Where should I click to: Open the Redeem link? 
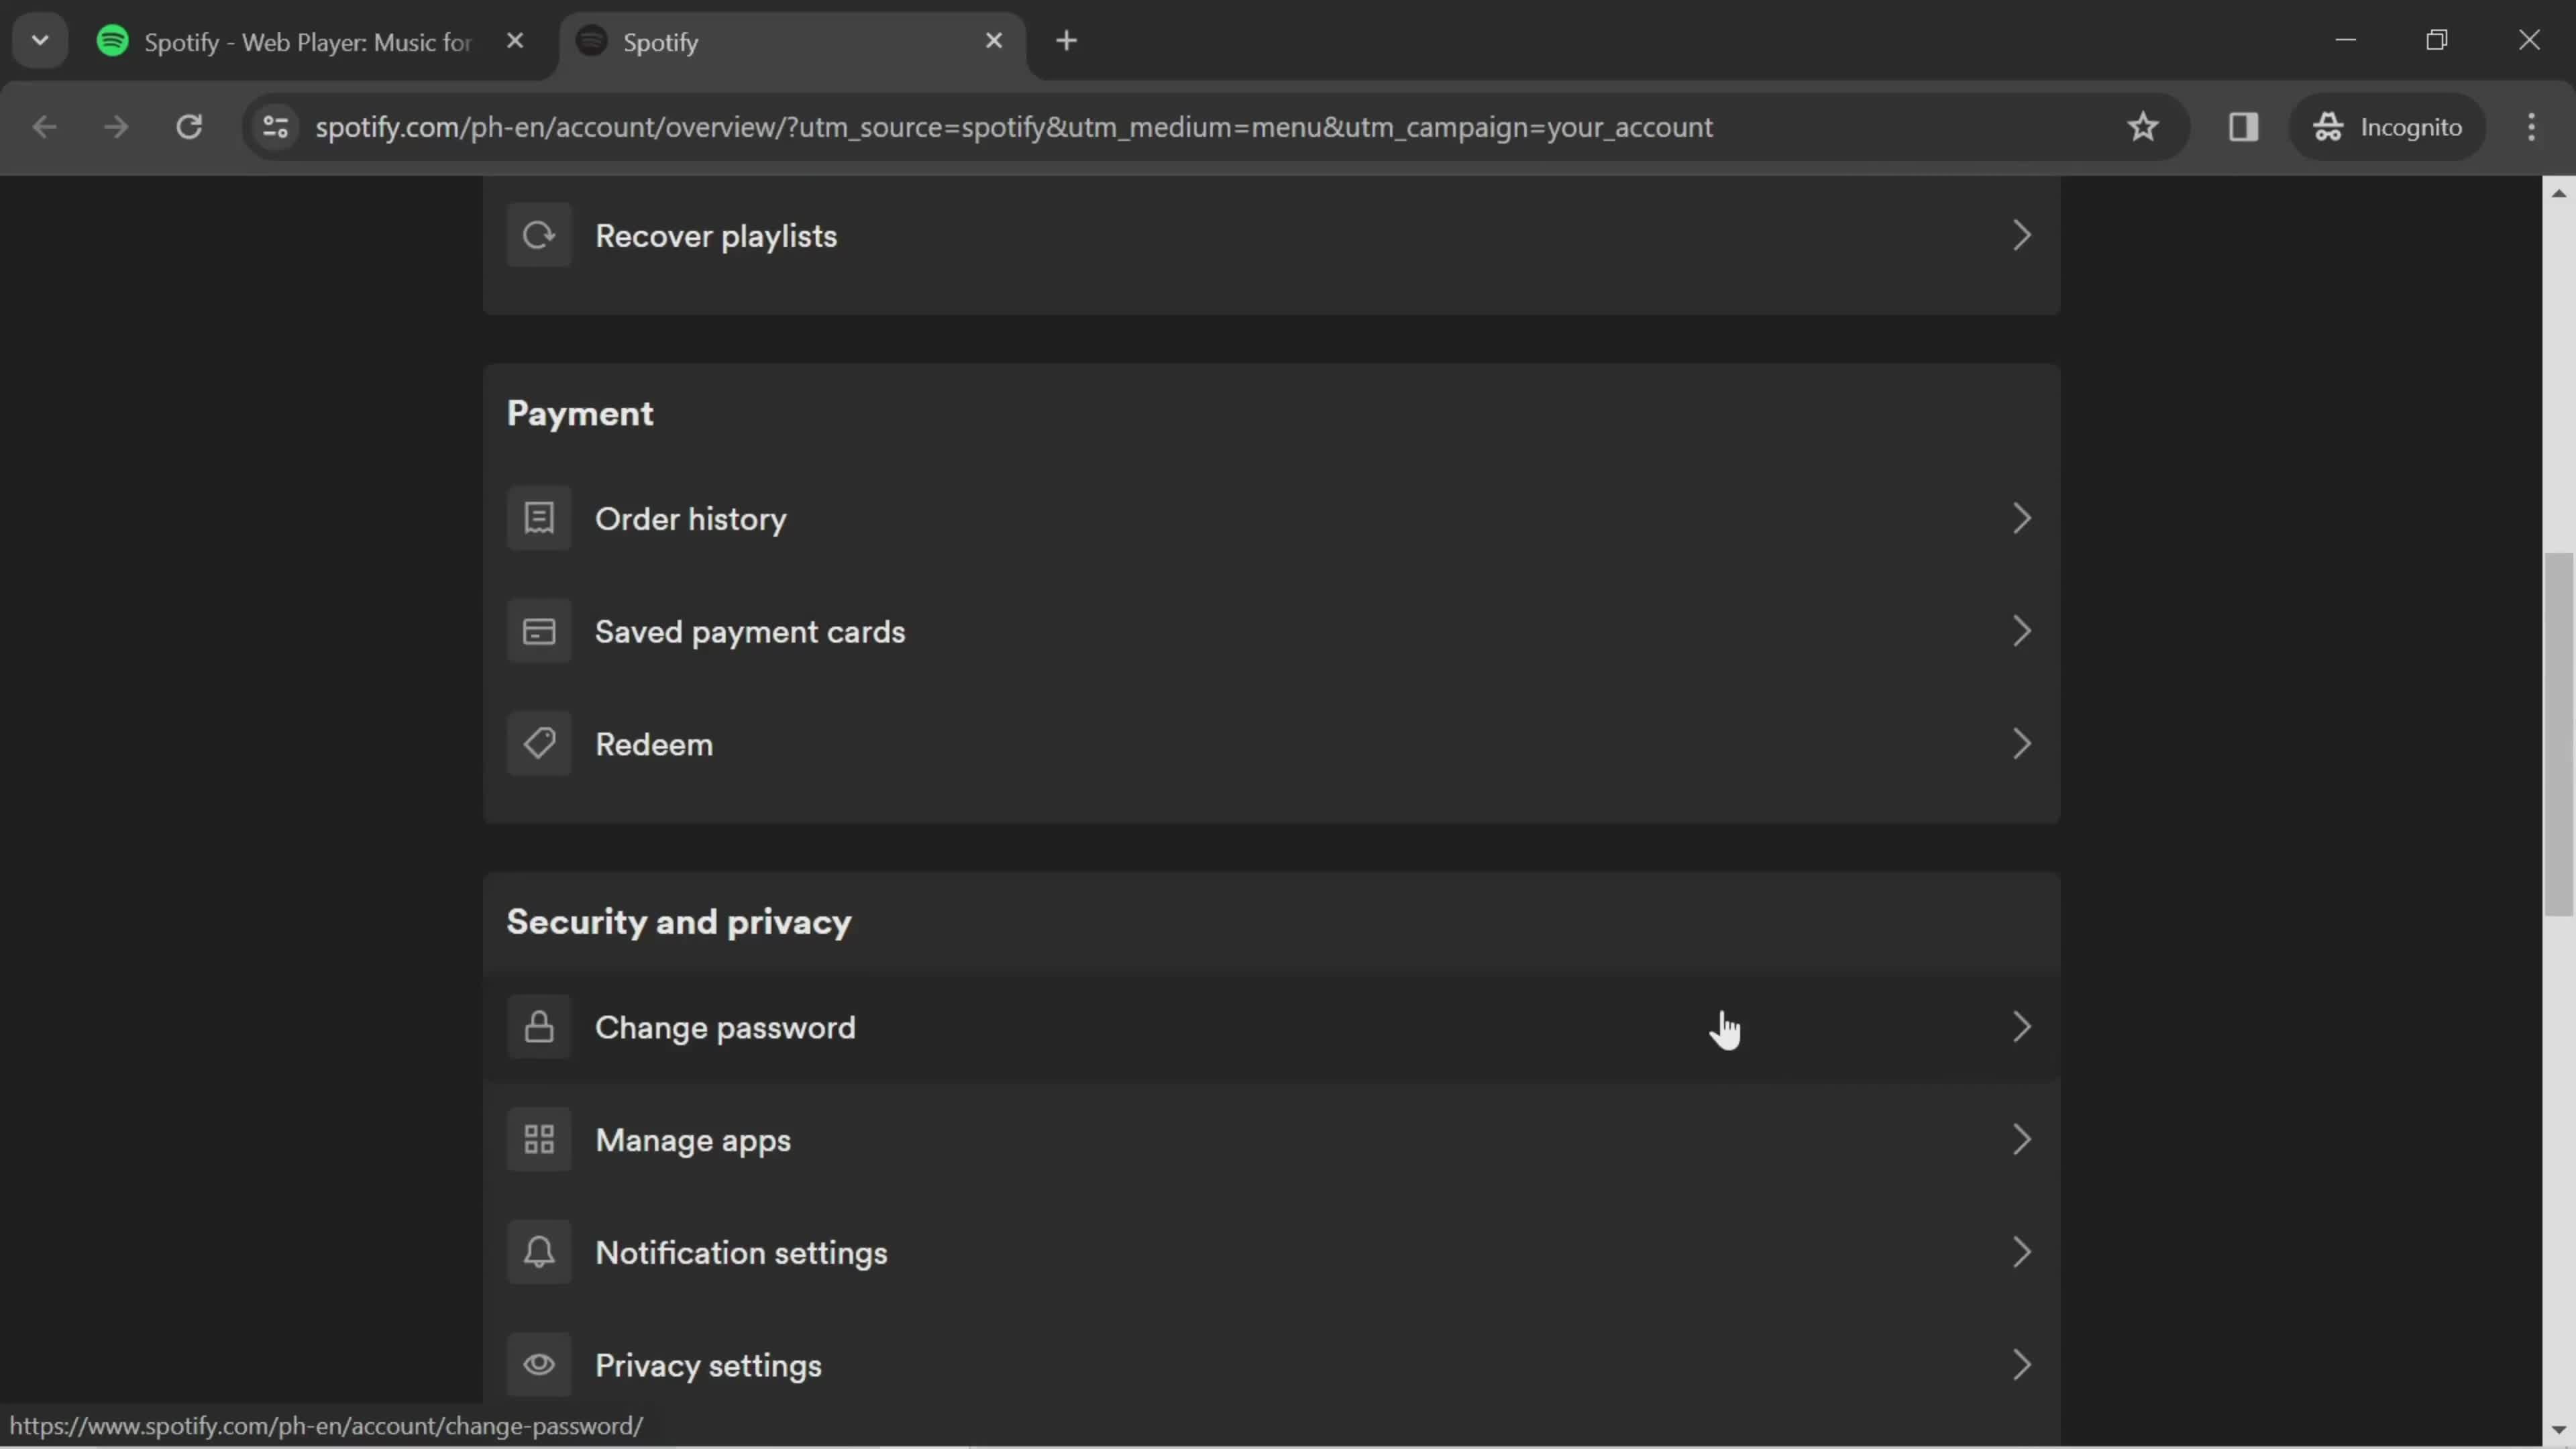click(1271, 743)
